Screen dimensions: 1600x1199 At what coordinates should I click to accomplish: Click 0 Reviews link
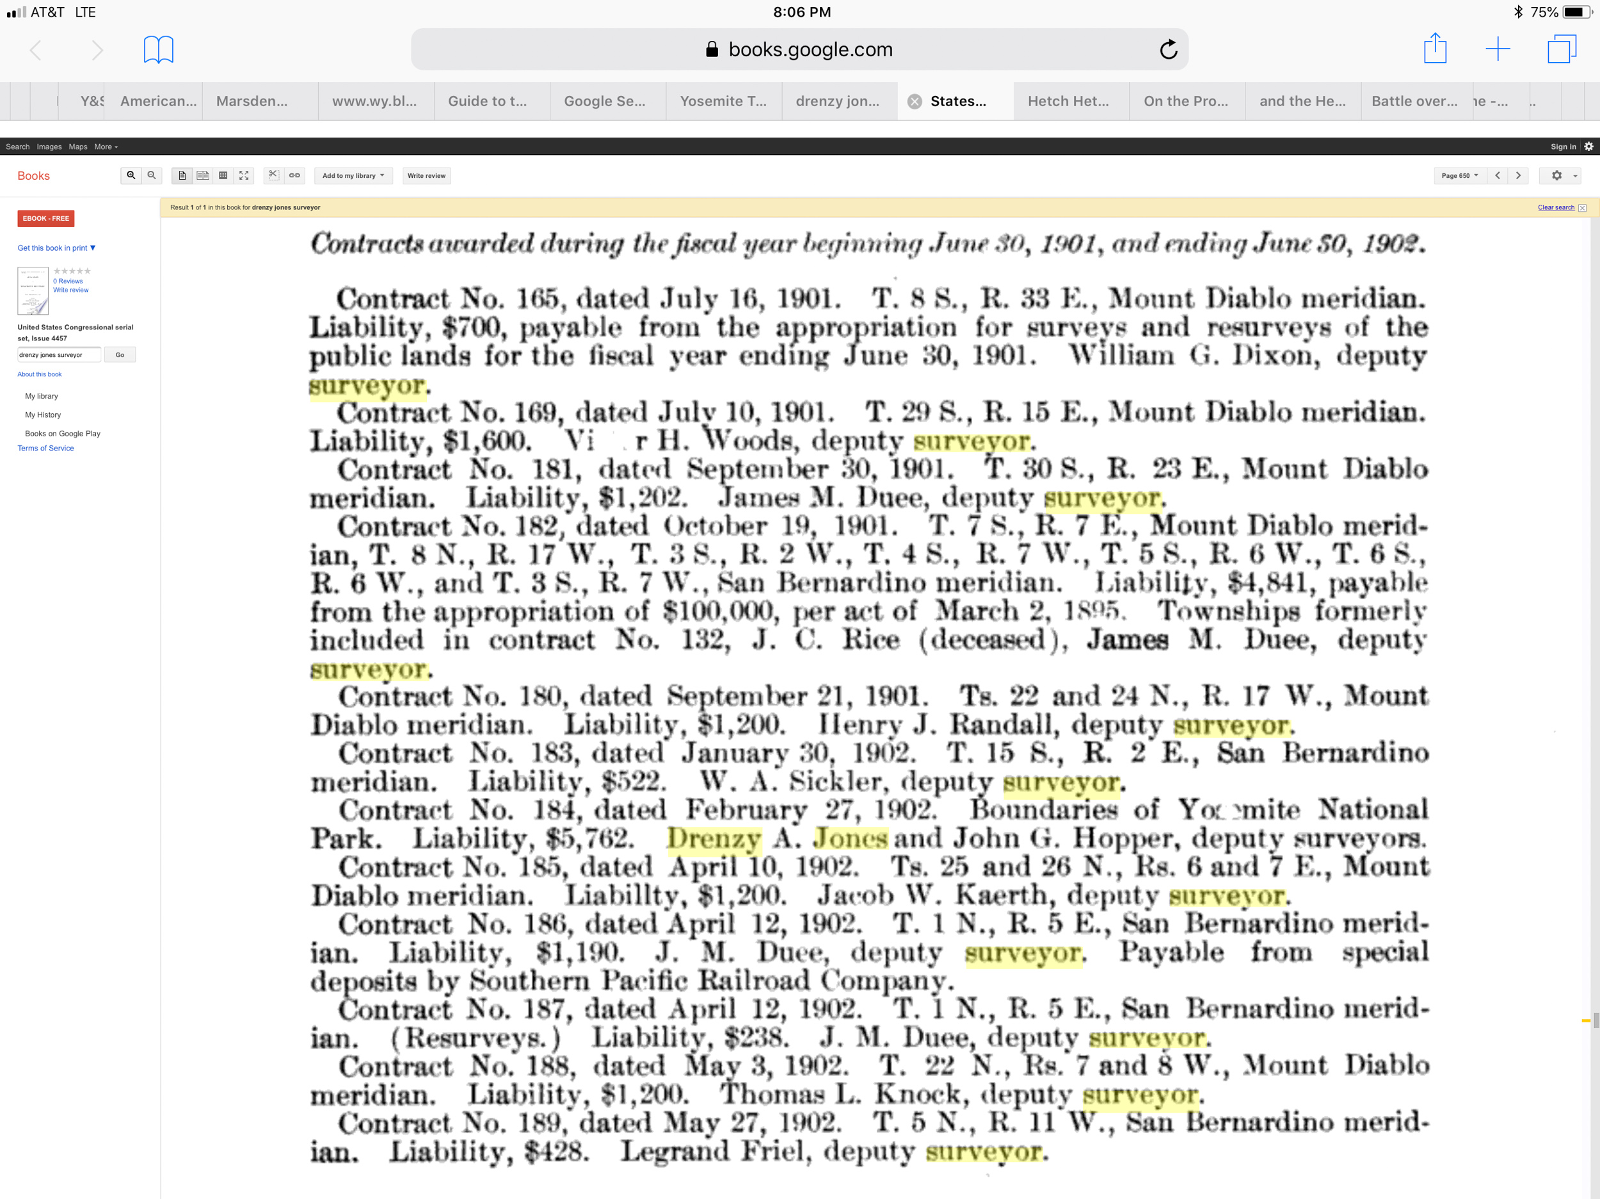pyautogui.click(x=68, y=282)
